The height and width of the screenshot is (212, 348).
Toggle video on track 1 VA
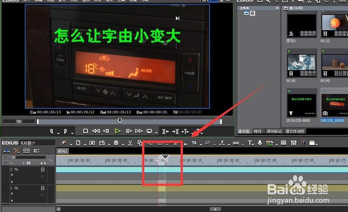tap(43, 188)
